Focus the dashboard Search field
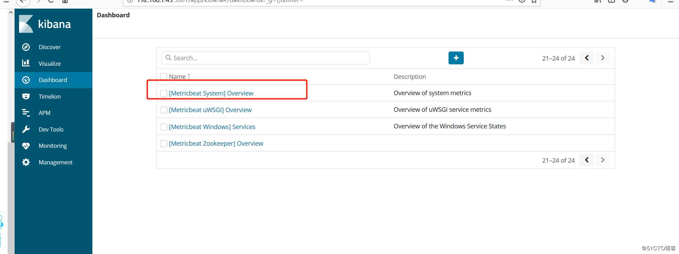Screen dimensions: 679x254 click(x=265, y=58)
